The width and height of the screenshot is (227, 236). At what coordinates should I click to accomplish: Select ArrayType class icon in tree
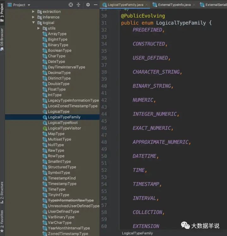click(x=45, y=34)
